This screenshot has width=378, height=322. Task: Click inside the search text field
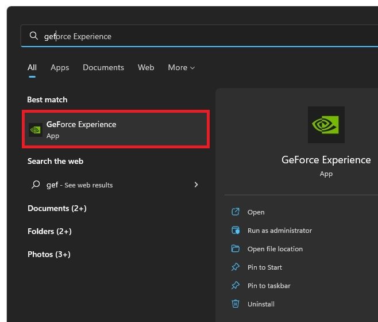click(x=201, y=36)
